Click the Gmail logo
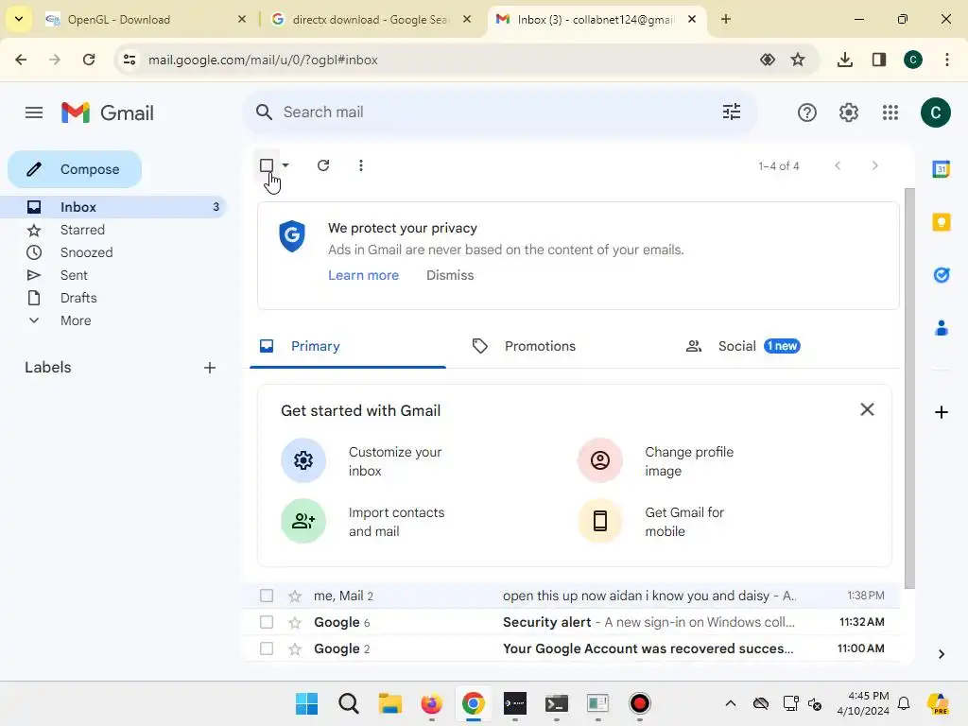This screenshot has width=968, height=726. point(108,113)
